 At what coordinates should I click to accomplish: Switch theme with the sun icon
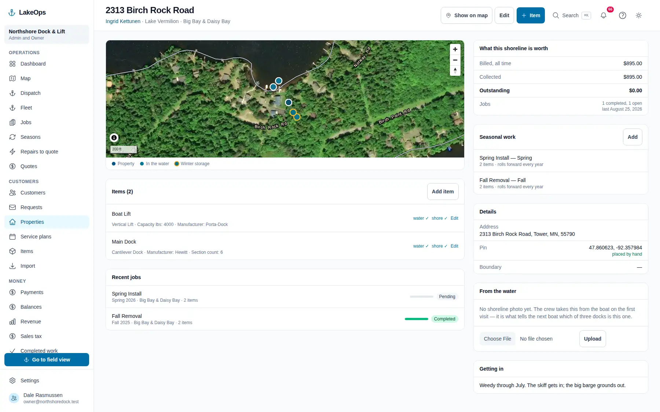pyautogui.click(x=639, y=15)
